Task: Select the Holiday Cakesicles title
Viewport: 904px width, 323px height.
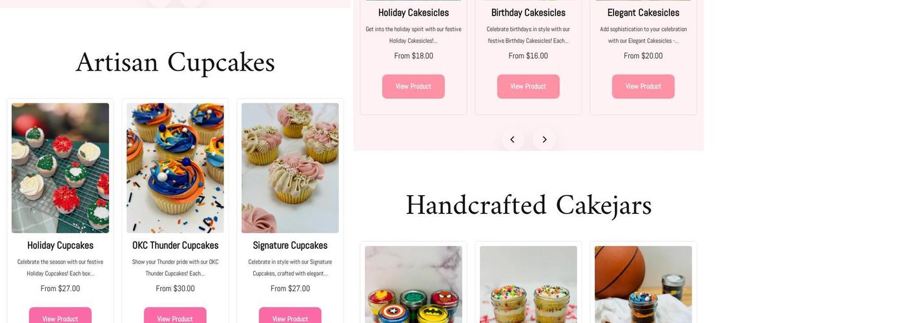Action: coord(413,13)
